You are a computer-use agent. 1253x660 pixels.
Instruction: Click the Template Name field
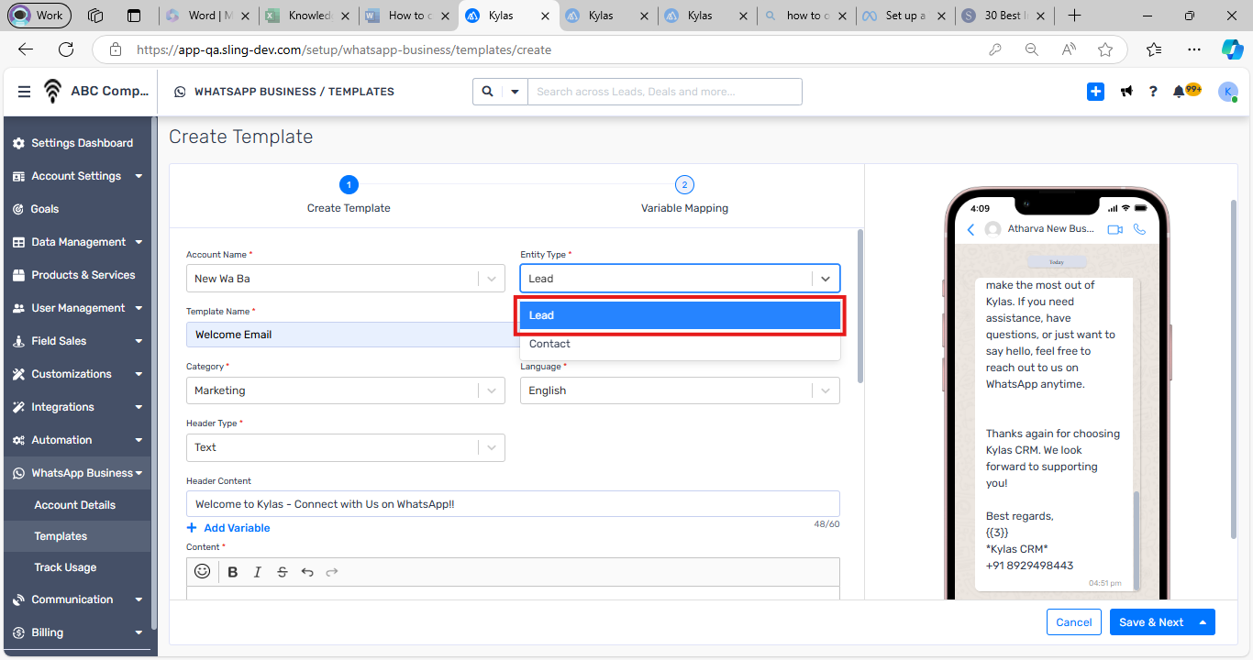tap(352, 335)
